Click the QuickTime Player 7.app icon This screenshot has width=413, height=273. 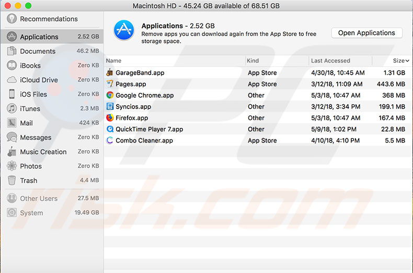pyautogui.click(x=110, y=129)
